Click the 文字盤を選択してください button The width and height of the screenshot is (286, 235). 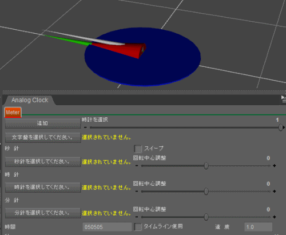43,137
